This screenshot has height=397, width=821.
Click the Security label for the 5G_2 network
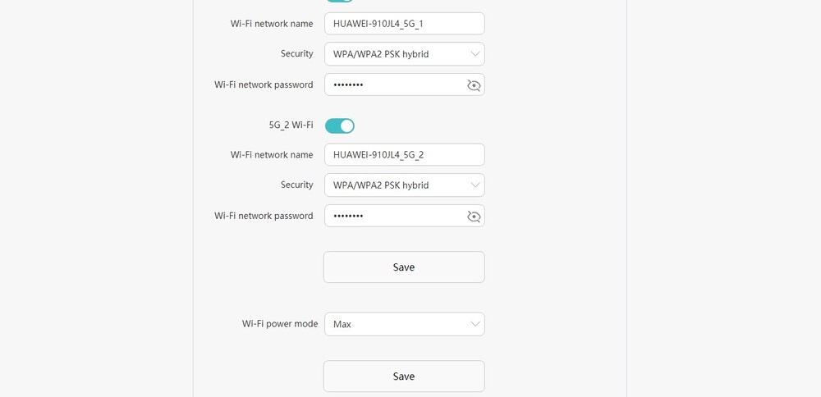297,185
